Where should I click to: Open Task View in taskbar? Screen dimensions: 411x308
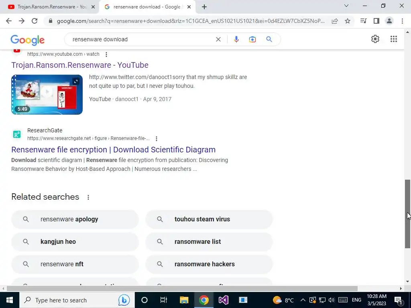(164, 300)
